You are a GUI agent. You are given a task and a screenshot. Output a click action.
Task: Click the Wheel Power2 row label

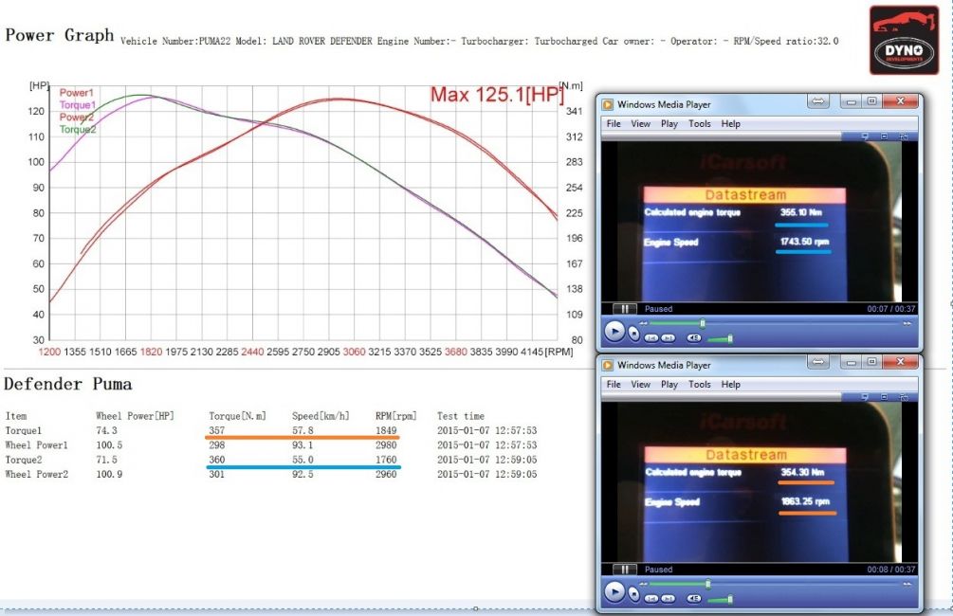[36, 475]
